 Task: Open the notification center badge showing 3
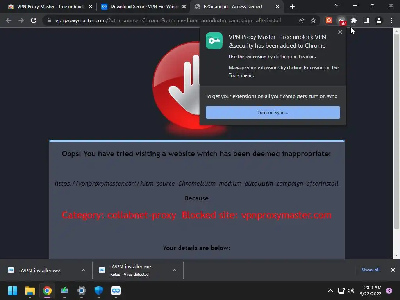click(x=389, y=291)
